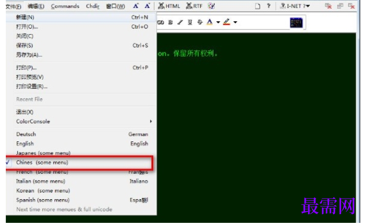
Task: Apply the font color A icon
Action: tap(210, 22)
